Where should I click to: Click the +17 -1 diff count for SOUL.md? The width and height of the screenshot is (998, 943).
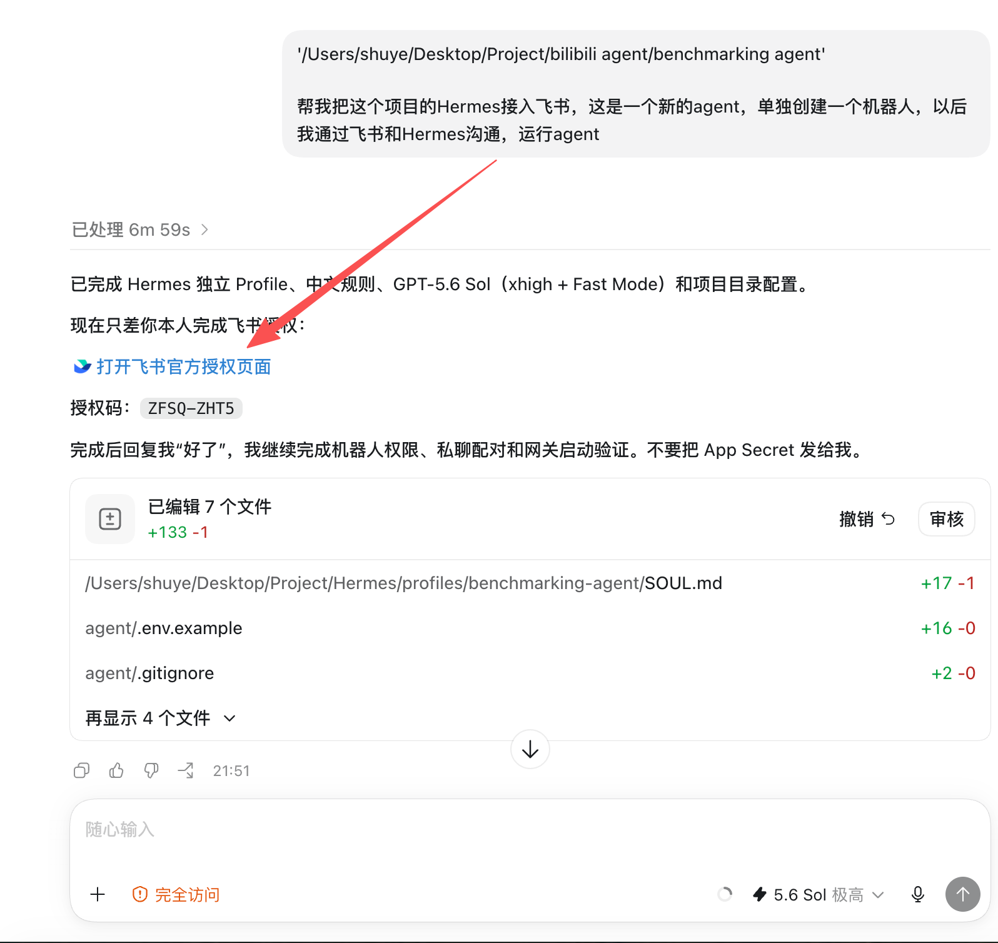click(947, 583)
